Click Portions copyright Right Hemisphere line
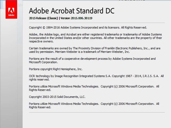Screen dimensions: 171x128 click(56, 69)
